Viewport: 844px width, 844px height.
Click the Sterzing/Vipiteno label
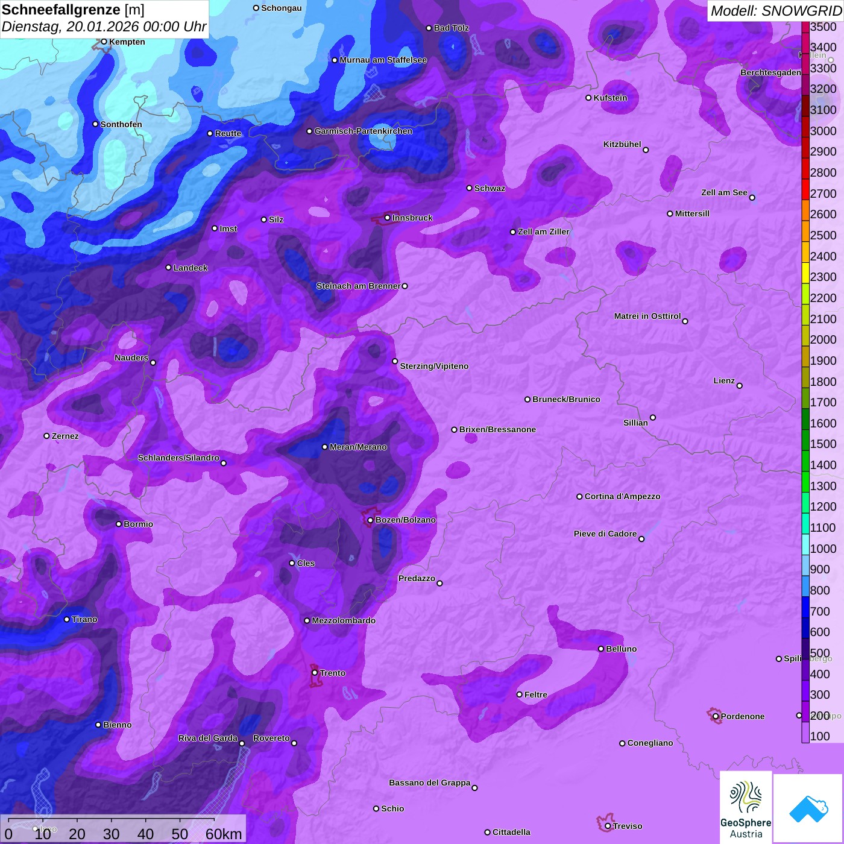(434, 366)
